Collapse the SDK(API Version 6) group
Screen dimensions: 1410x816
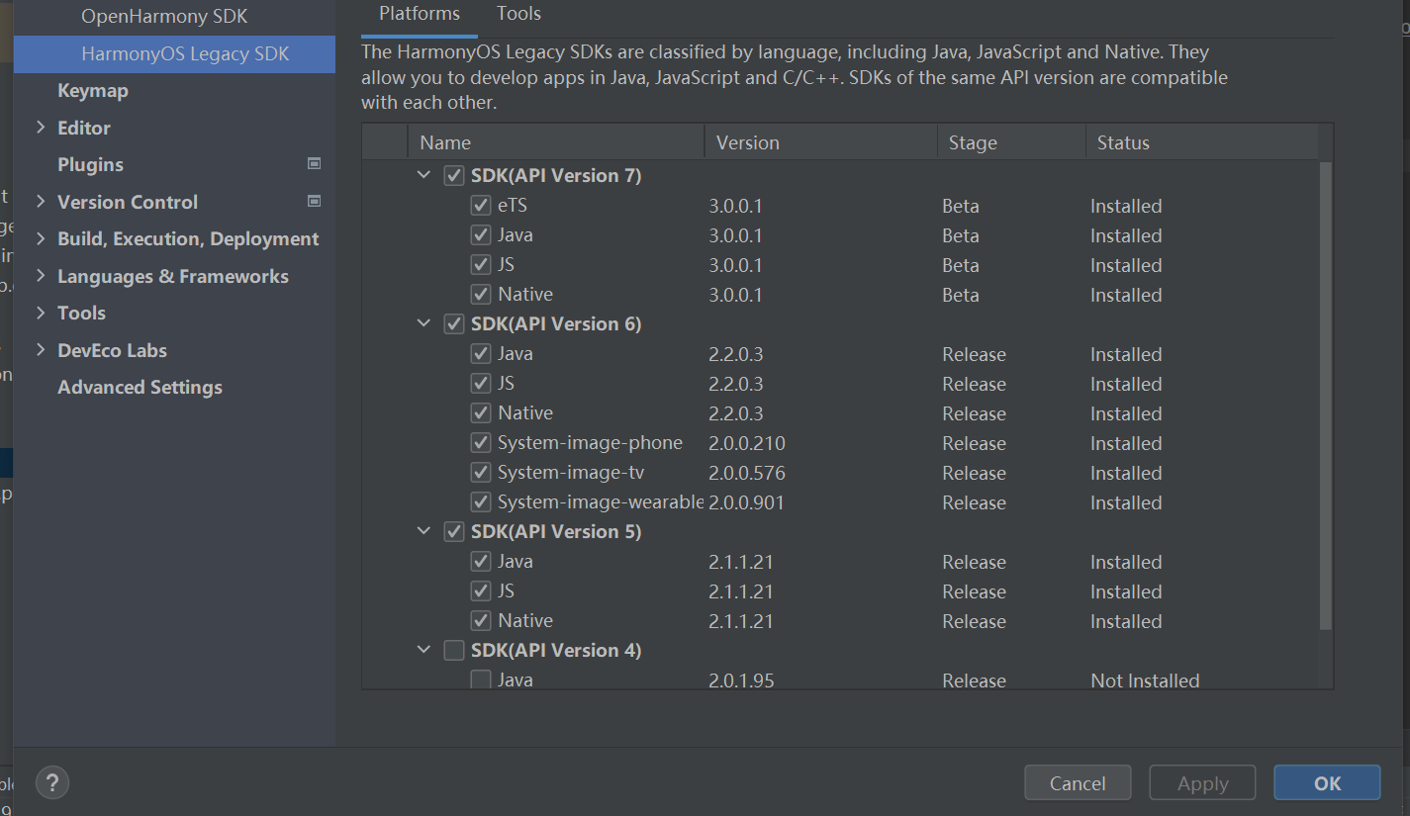click(424, 324)
